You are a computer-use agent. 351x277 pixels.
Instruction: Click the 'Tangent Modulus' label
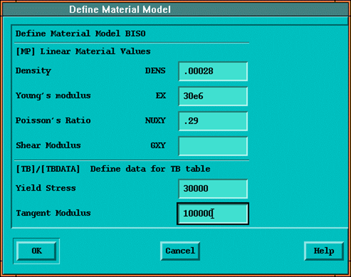(53, 213)
